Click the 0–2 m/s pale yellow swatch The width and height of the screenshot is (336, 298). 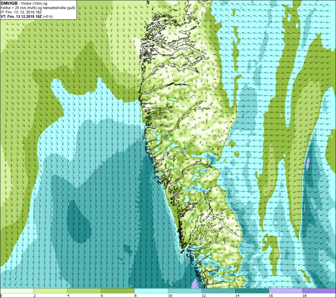click(x=17, y=291)
